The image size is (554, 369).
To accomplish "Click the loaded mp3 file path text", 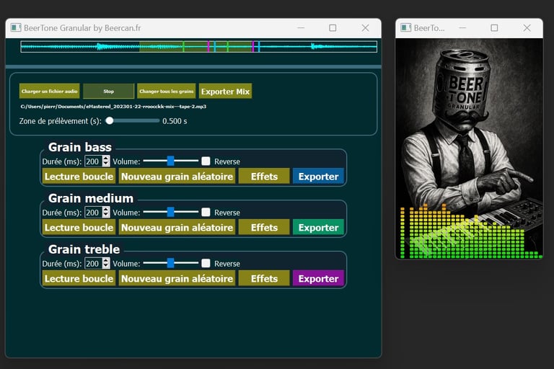I will pyautogui.click(x=113, y=106).
